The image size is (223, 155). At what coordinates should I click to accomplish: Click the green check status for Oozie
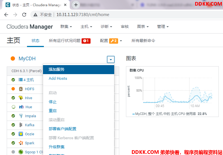click(13, 134)
